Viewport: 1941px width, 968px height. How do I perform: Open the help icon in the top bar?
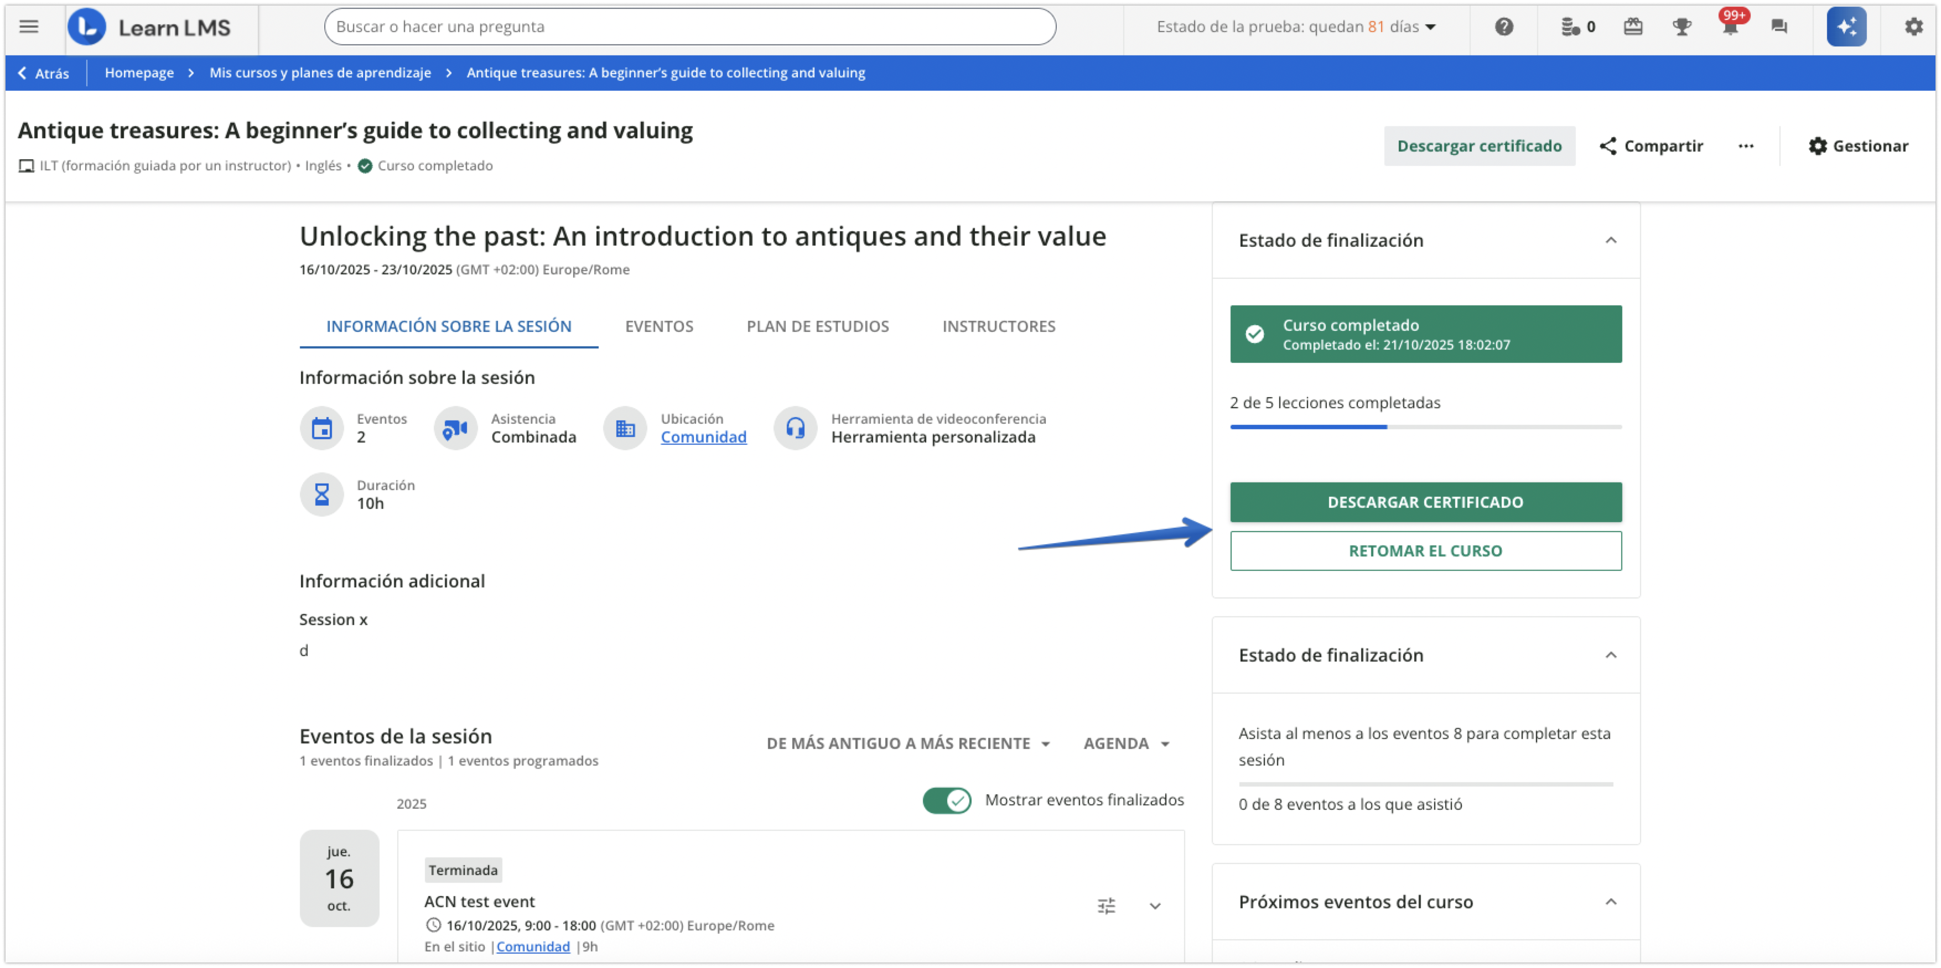click(x=1505, y=27)
